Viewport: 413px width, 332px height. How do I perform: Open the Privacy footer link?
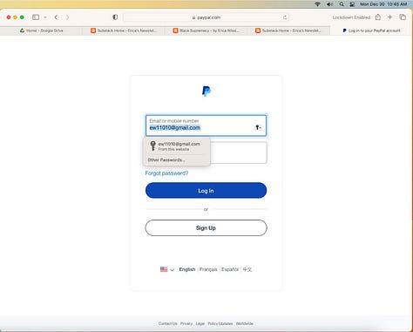[186, 323]
